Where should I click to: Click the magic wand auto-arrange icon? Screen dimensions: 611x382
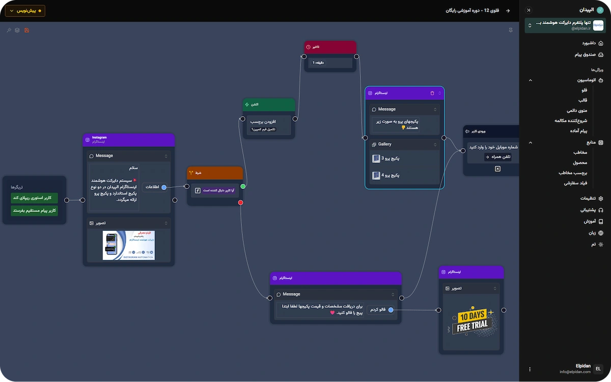click(x=9, y=30)
